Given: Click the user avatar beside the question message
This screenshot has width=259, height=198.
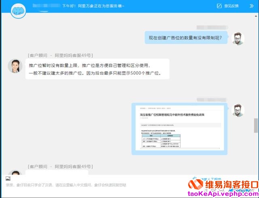Looking at the screenshot, I should [238, 38].
